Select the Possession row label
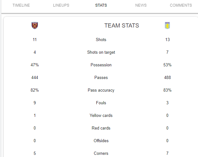Screen dimensions: 198x157 (101, 65)
